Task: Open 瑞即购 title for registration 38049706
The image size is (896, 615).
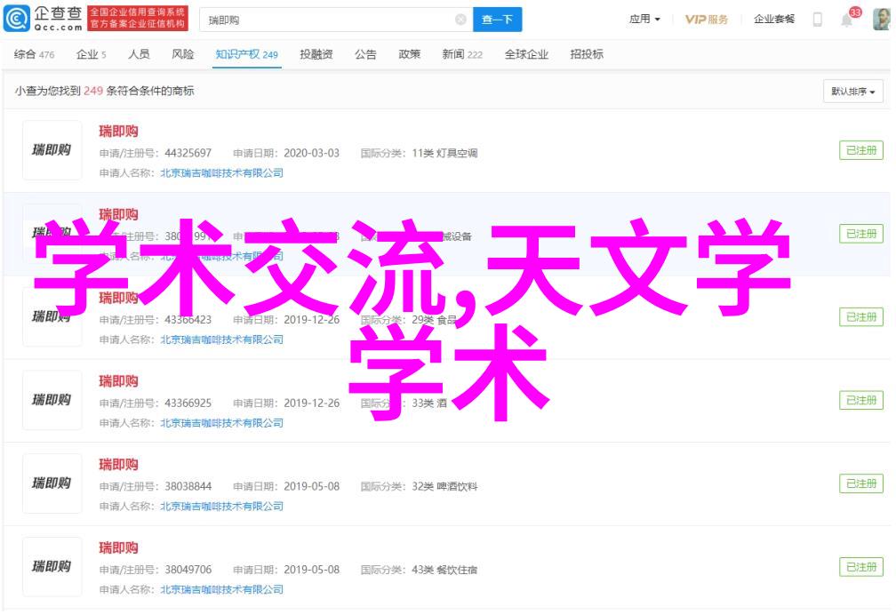Action: (118, 548)
